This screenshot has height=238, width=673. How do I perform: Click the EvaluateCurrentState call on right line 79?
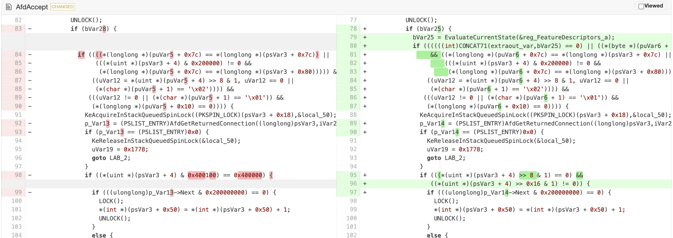529,37
